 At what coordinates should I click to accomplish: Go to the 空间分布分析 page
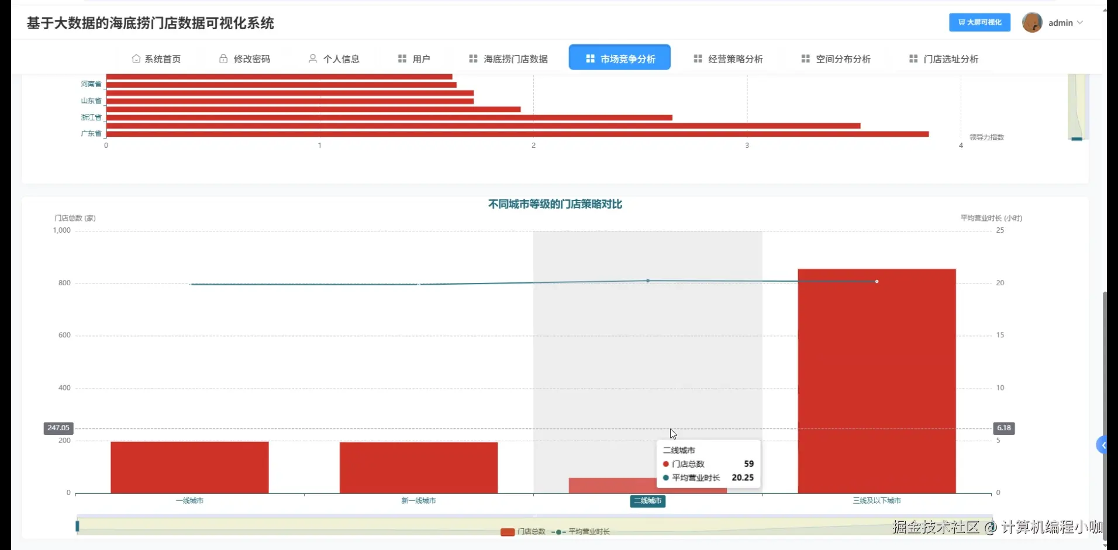pyautogui.click(x=836, y=58)
